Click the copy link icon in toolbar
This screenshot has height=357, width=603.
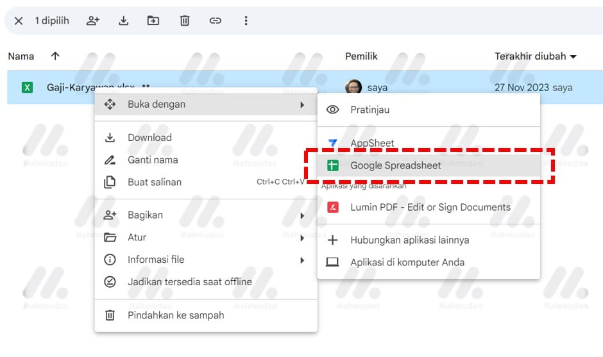point(216,21)
